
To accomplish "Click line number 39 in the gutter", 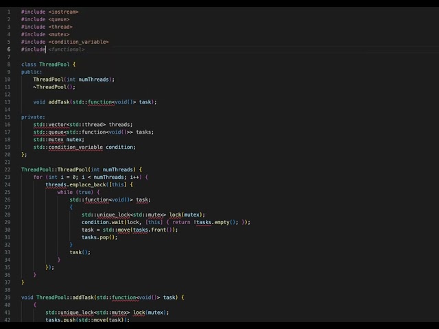I will click(x=8, y=297).
